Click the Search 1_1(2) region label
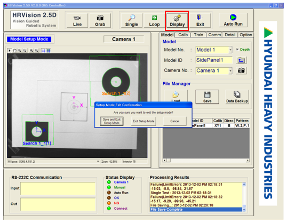The height and width of the screenshot is (224, 287). (116, 93)
